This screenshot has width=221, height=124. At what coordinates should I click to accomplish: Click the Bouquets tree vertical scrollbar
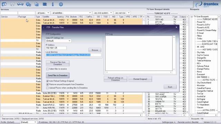click(219, 65)
